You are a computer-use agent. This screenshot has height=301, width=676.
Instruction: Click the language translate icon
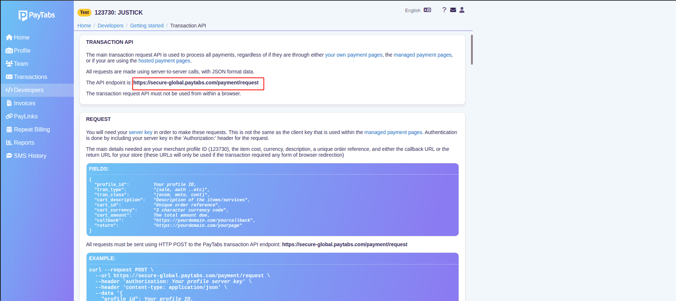(x=428, y=10)
